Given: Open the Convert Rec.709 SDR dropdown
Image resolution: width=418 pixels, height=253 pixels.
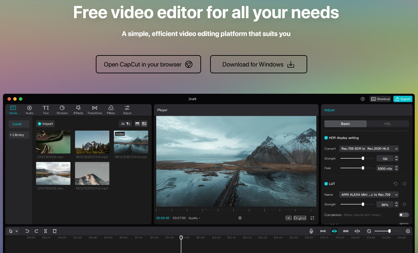Looking at the screenshot, I should coord(369,149).
